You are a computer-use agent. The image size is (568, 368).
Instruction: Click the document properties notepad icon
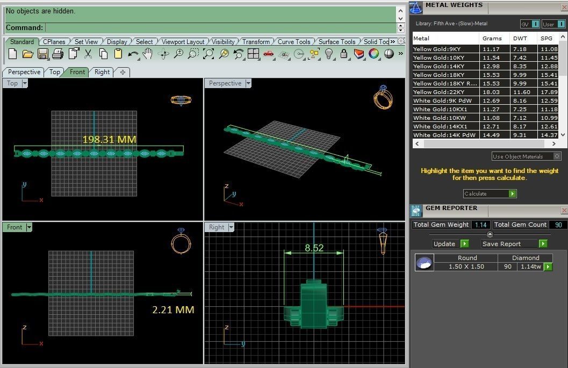tap(74, 54)
